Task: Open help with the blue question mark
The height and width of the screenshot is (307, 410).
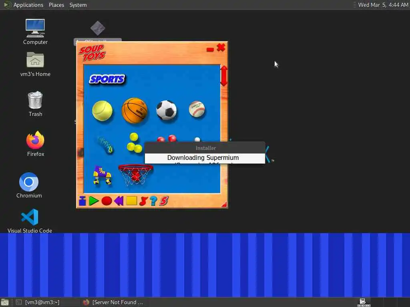Action: (x=153, y=201)
